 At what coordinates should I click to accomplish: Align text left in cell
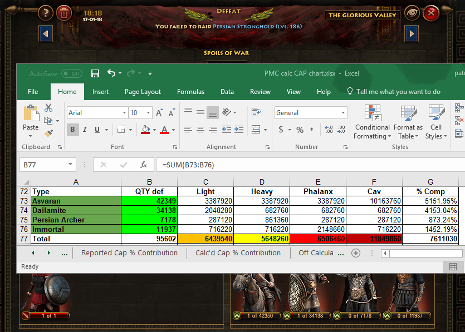point(188,130)
